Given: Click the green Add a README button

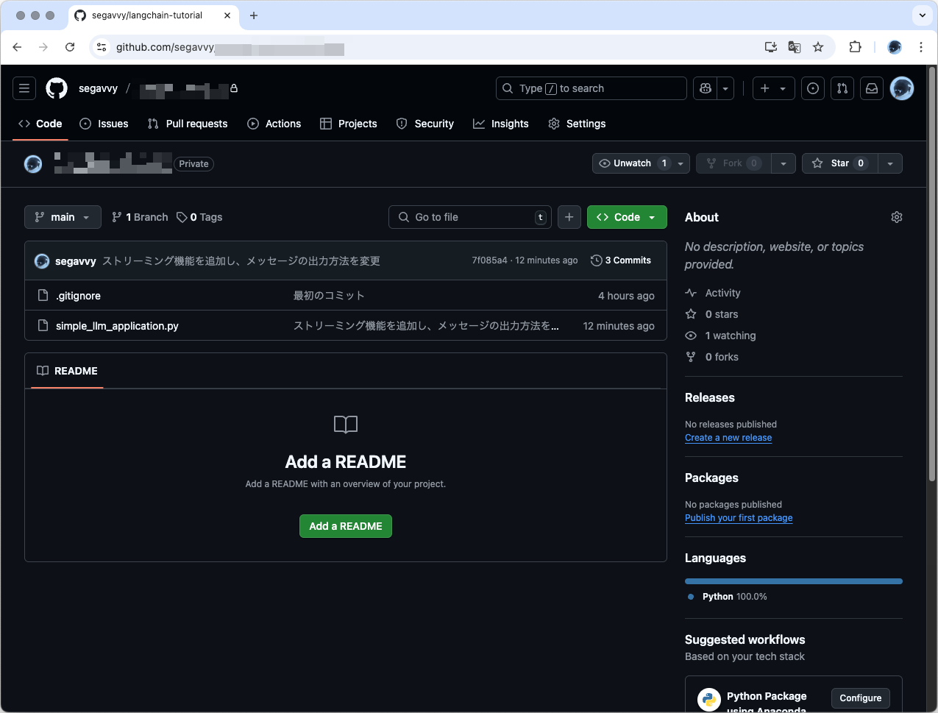Looking at the screenshot, I should 346,526.
